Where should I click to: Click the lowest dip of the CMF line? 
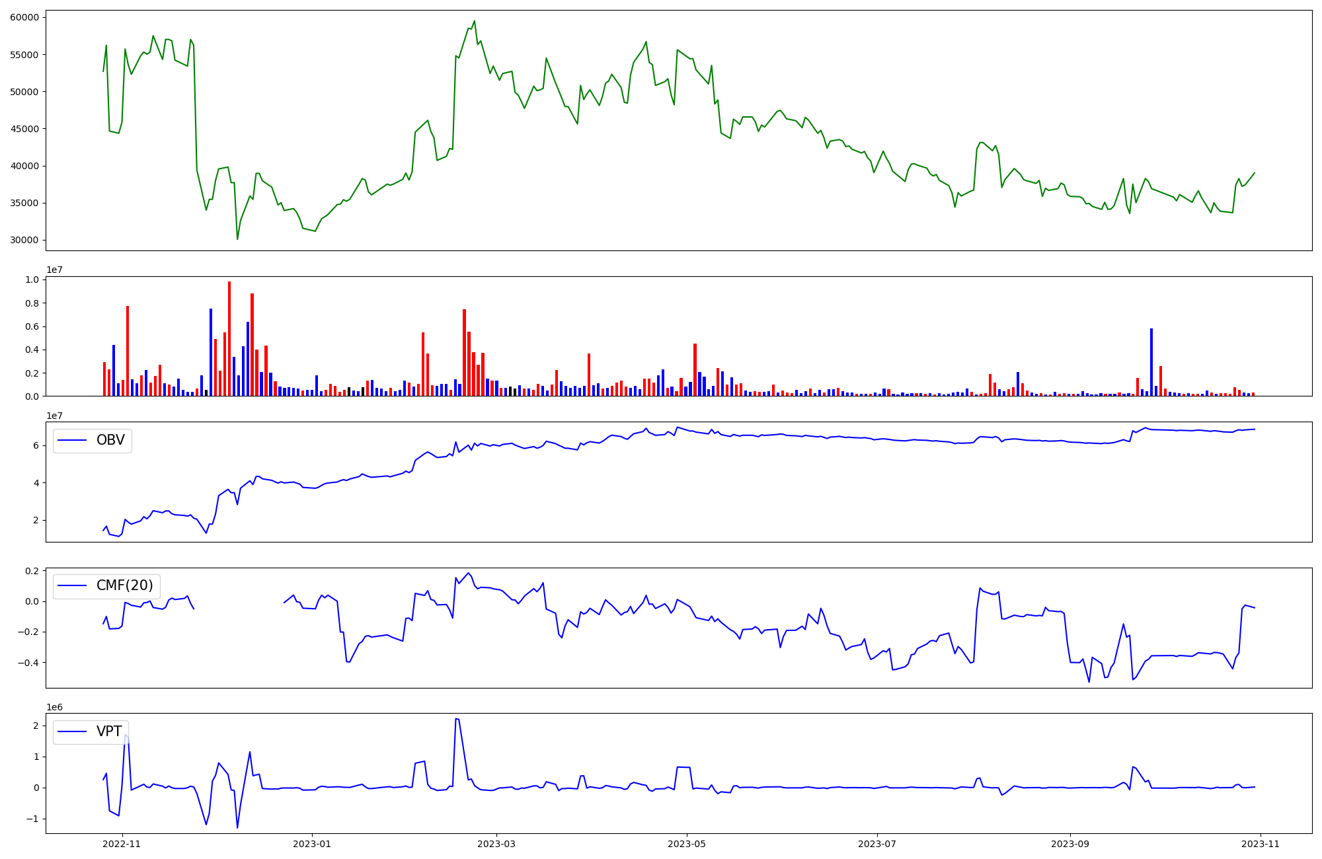(1089, 681)
